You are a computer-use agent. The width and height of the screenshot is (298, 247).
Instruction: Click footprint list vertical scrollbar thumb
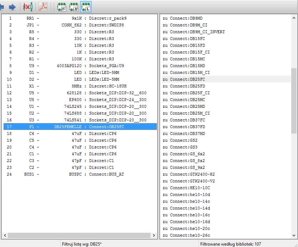coord(294,101)
